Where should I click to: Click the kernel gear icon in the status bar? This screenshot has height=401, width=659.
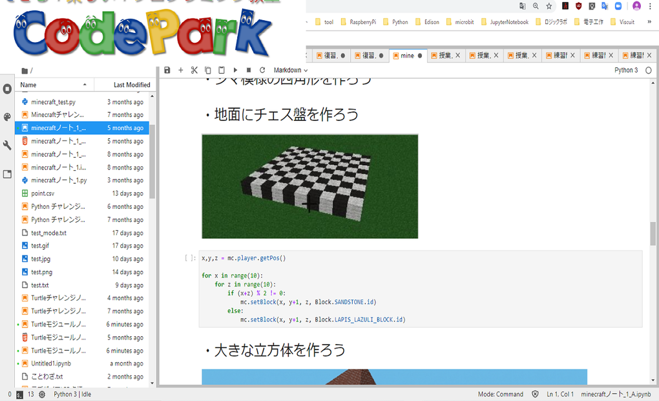coord(42,395)
